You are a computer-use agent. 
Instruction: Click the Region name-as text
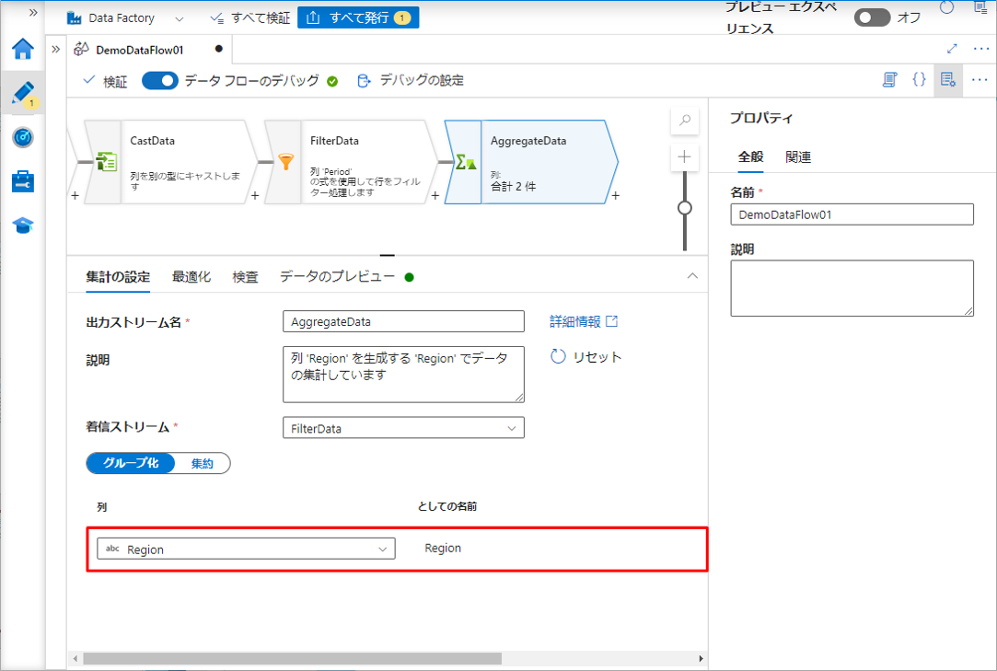coord(443,549)
